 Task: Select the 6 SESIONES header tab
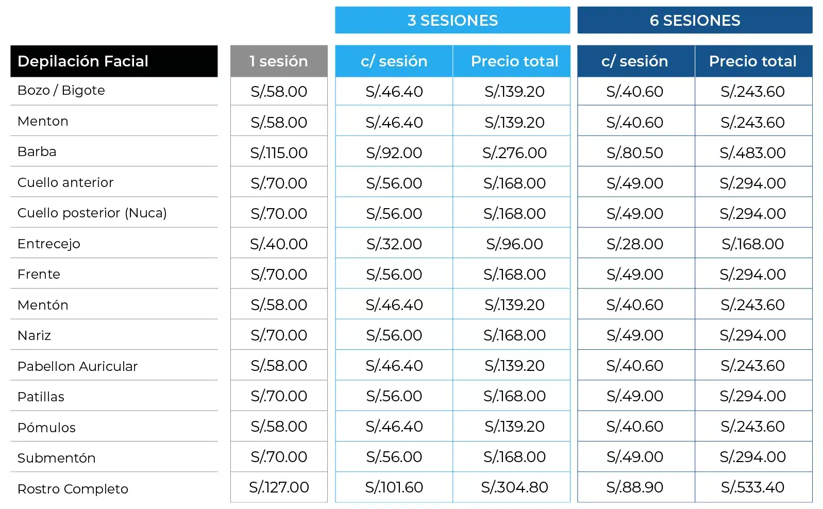pyautogui.click(x=695, y=20)
